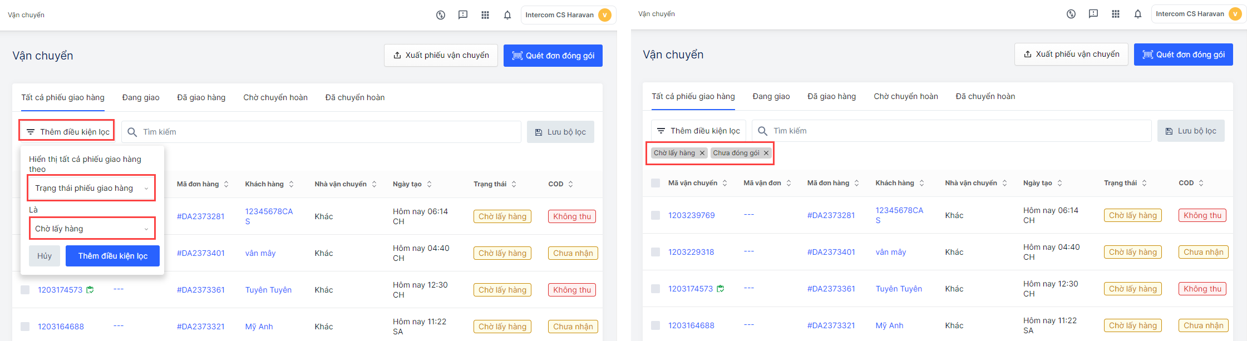Focus the 'Tìm kiếm' search field, right screenshot
Viewport: 1247px width, 341px height.
tap(952, 131)
